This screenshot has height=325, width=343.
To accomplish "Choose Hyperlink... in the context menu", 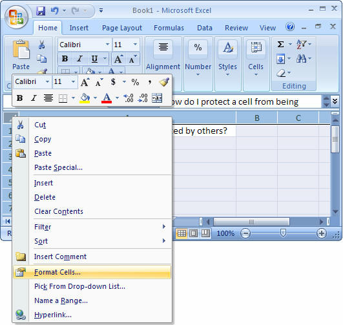I will click(x=92, y=315).
